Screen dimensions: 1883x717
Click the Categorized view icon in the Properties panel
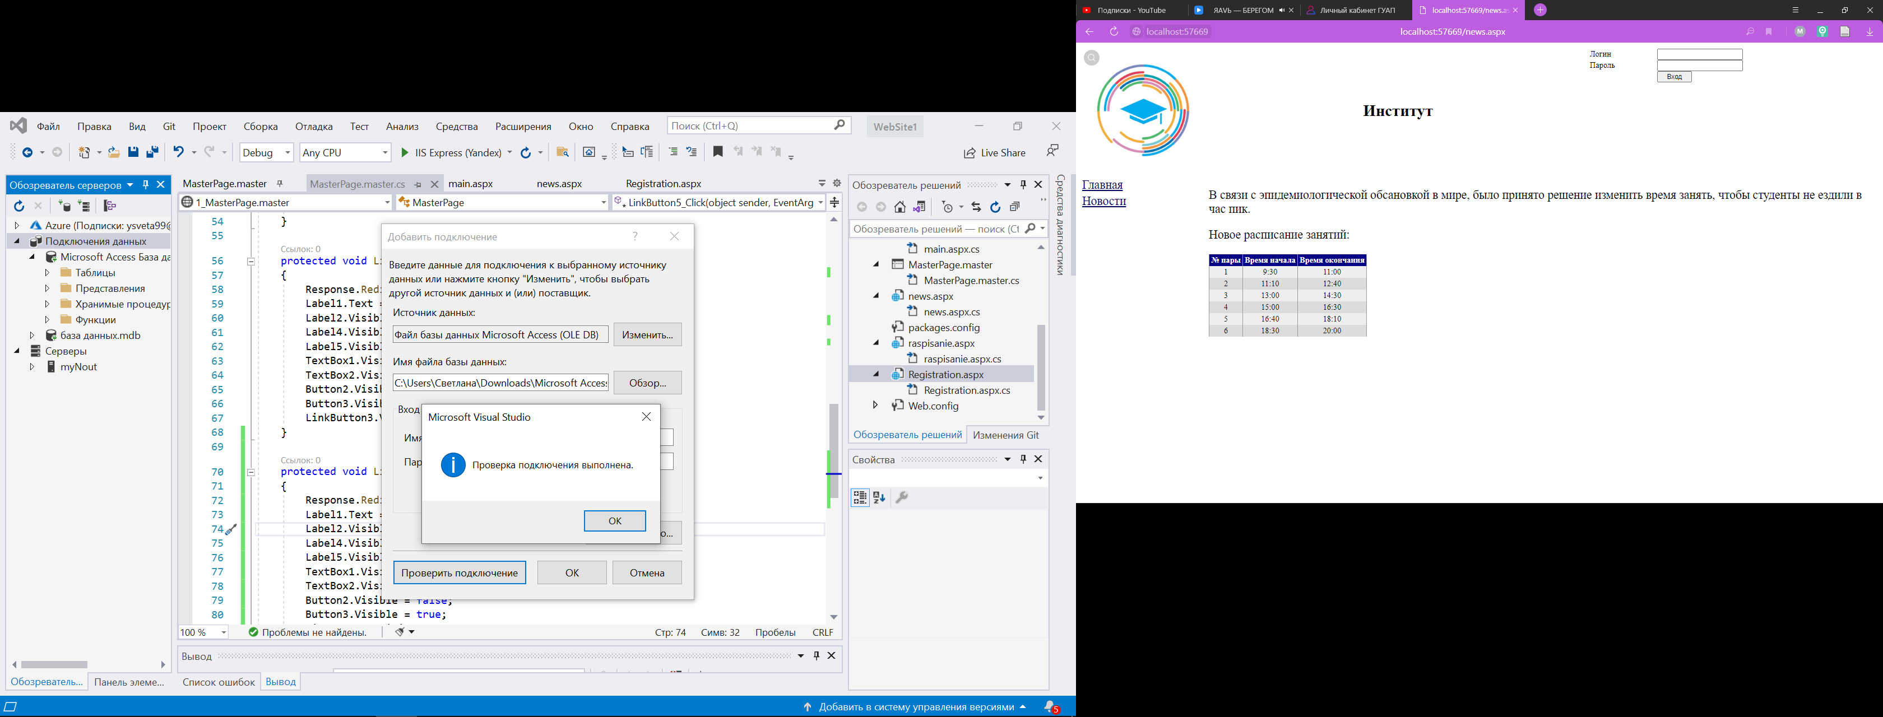pyautogui.click(x=860, y=498)
